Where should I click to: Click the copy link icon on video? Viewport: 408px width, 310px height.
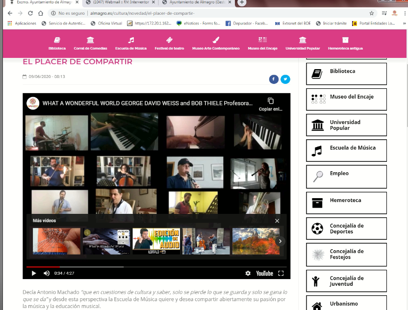tap(271, 101)
